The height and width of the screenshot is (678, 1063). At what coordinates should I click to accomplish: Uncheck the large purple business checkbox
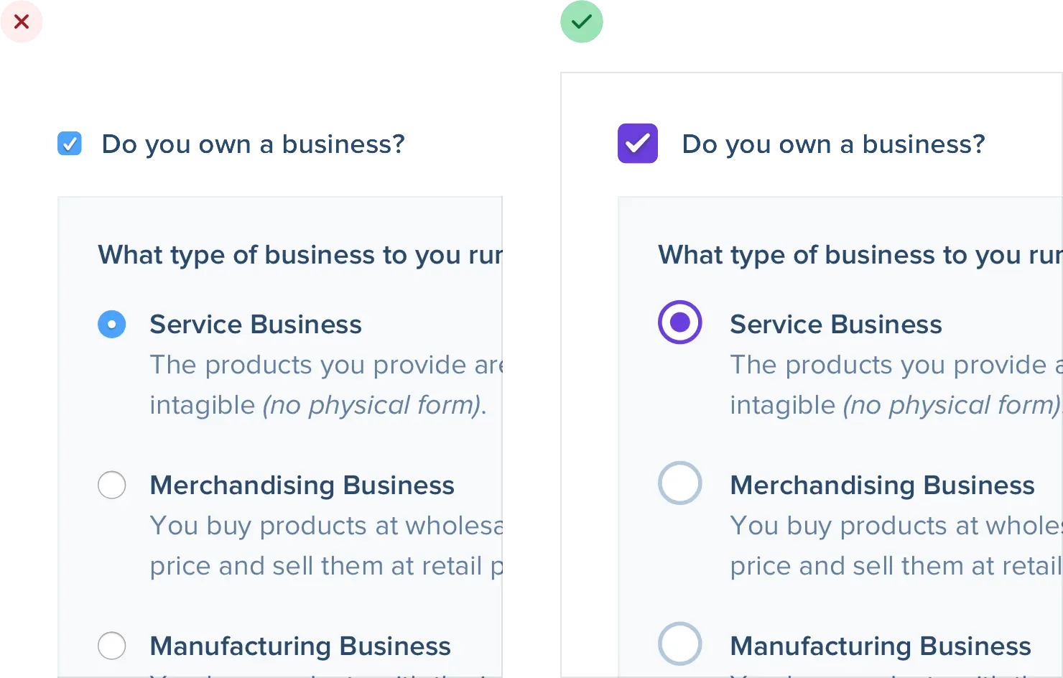pyautogui.click(x=638, y=144)
